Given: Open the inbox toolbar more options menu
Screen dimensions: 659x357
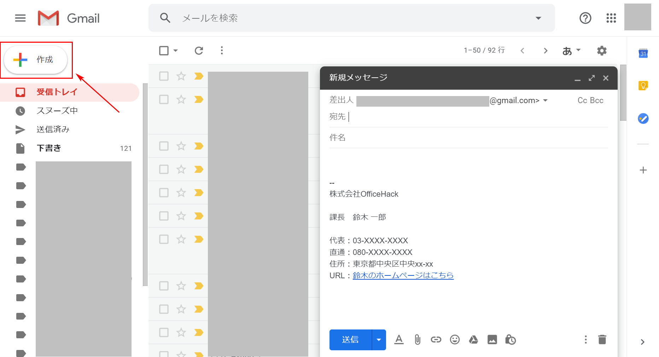Looking at the screenshot, I should pos(222,50).
